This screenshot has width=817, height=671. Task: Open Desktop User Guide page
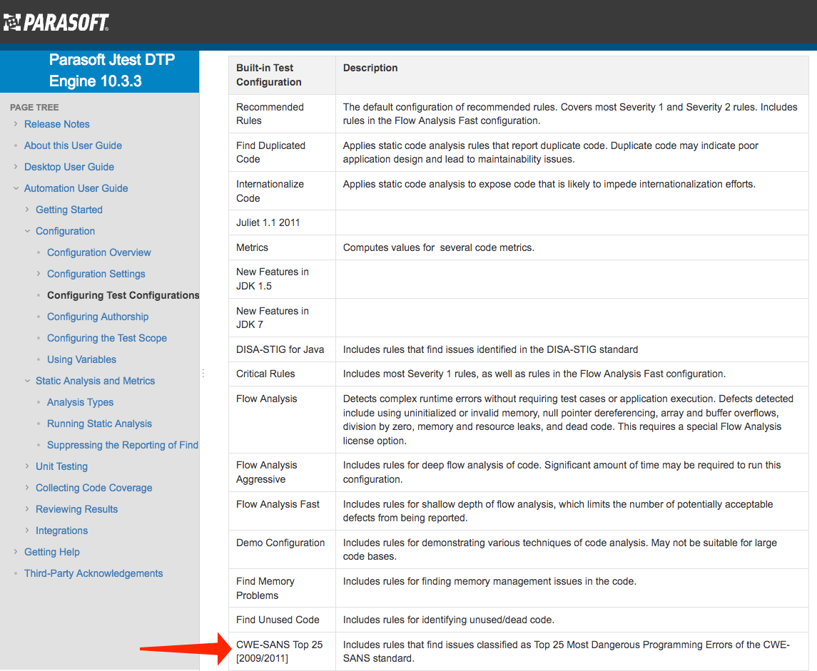(68, 167)
